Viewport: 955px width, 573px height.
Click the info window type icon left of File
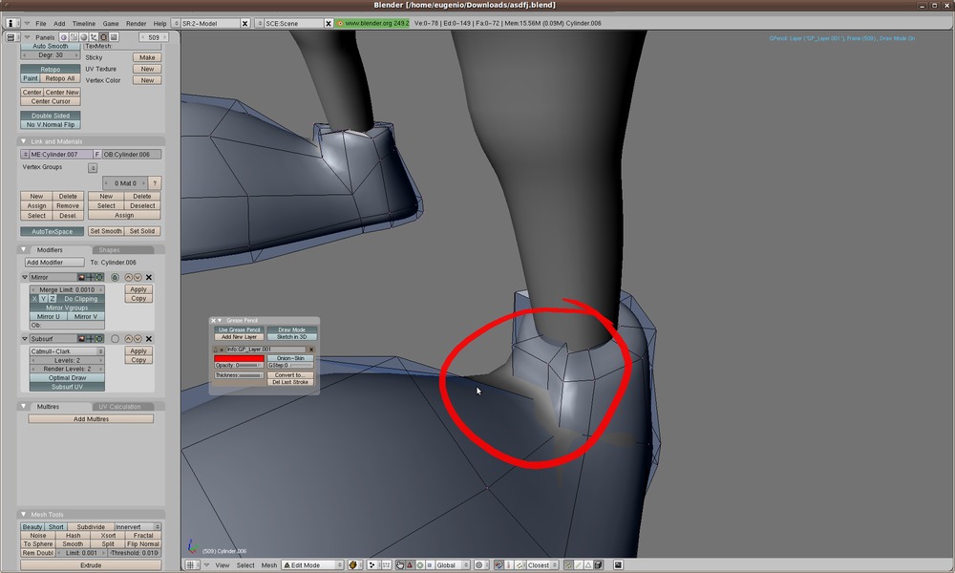coord(12,23)
